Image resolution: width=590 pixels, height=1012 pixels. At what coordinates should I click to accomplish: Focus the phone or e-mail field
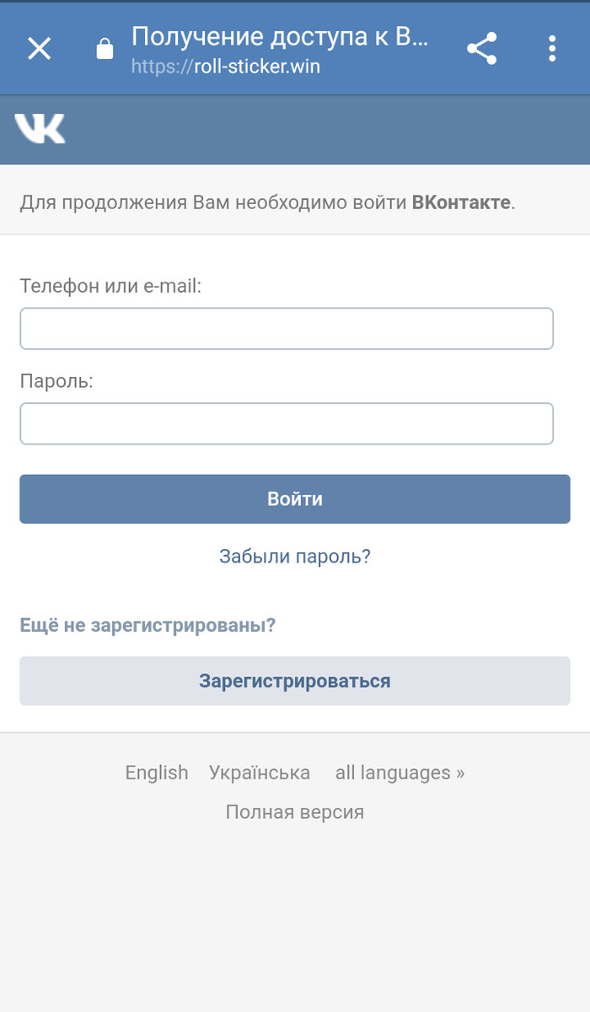pos(287,328)
